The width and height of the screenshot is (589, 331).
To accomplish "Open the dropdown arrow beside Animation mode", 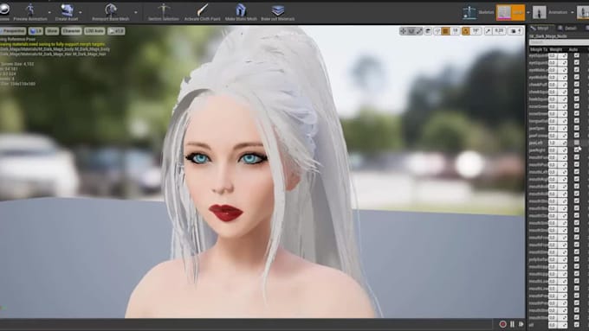I will tap(573, 12).
